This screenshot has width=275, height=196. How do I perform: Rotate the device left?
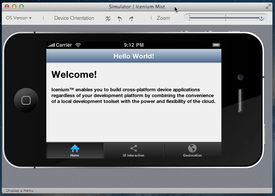click(x=120, y=18)
